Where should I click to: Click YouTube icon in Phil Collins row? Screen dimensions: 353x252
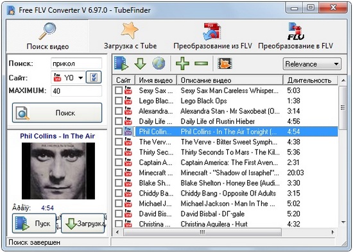[x=128, y=131]
